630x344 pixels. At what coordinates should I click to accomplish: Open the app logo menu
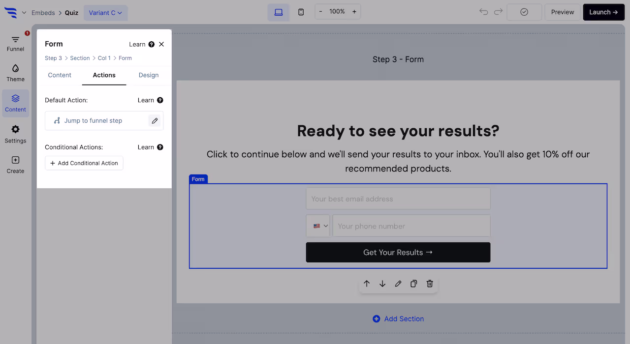11,13
